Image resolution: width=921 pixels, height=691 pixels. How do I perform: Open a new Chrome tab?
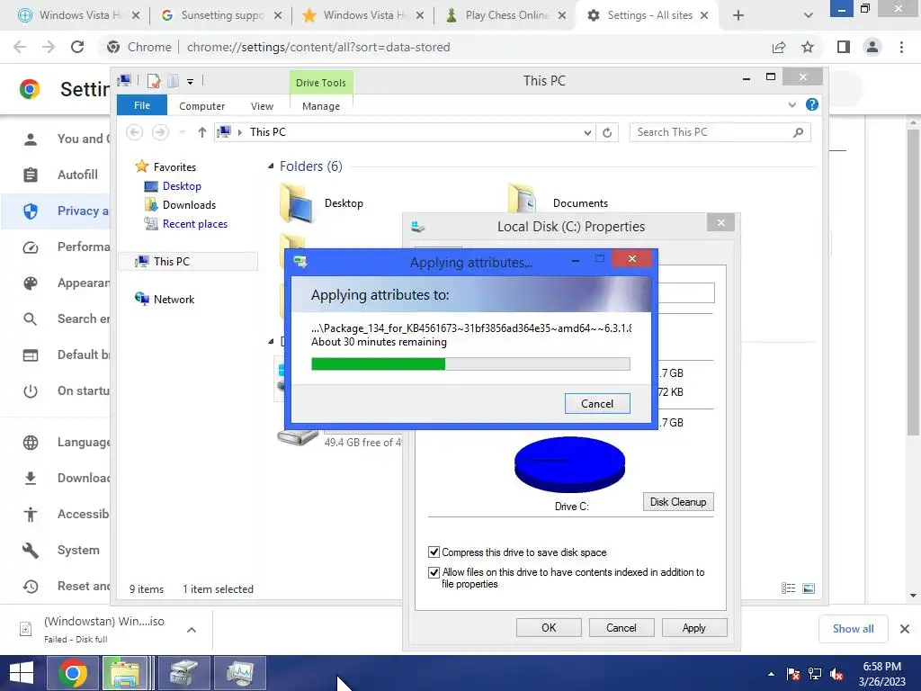point(738,15)
